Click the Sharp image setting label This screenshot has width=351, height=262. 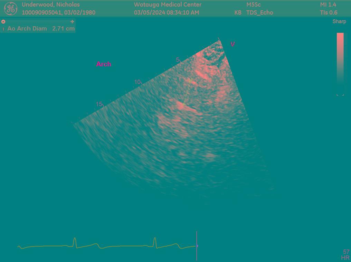[339, 21]
